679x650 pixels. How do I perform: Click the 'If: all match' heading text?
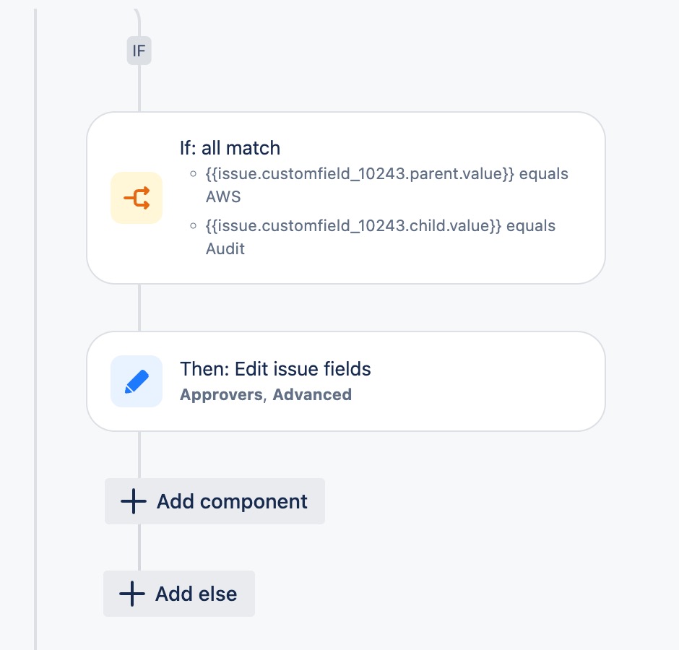[x=230, y=148]
